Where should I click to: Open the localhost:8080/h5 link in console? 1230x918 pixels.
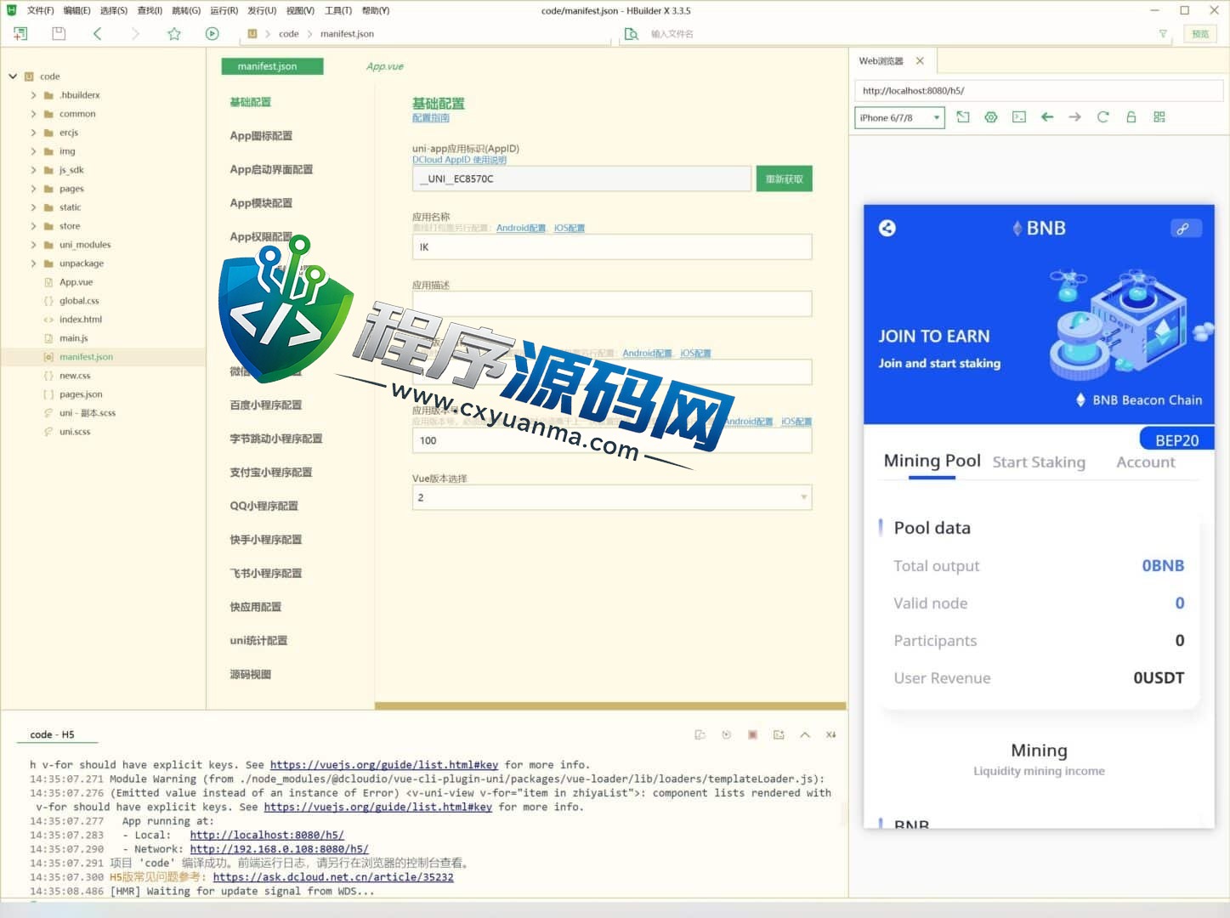(x=267, y=836)
